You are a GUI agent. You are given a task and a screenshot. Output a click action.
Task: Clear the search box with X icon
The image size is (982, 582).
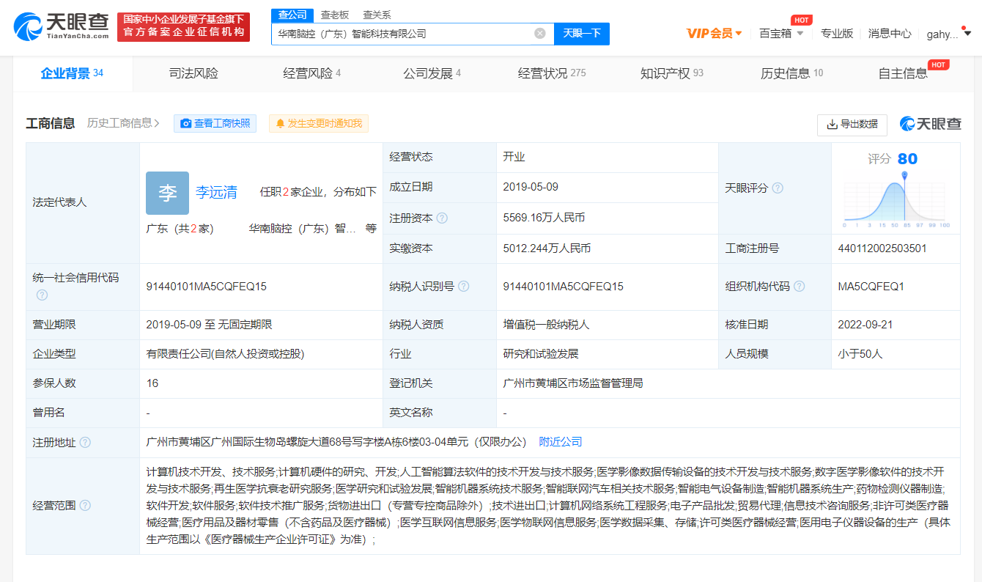click(x=540, y=33)
